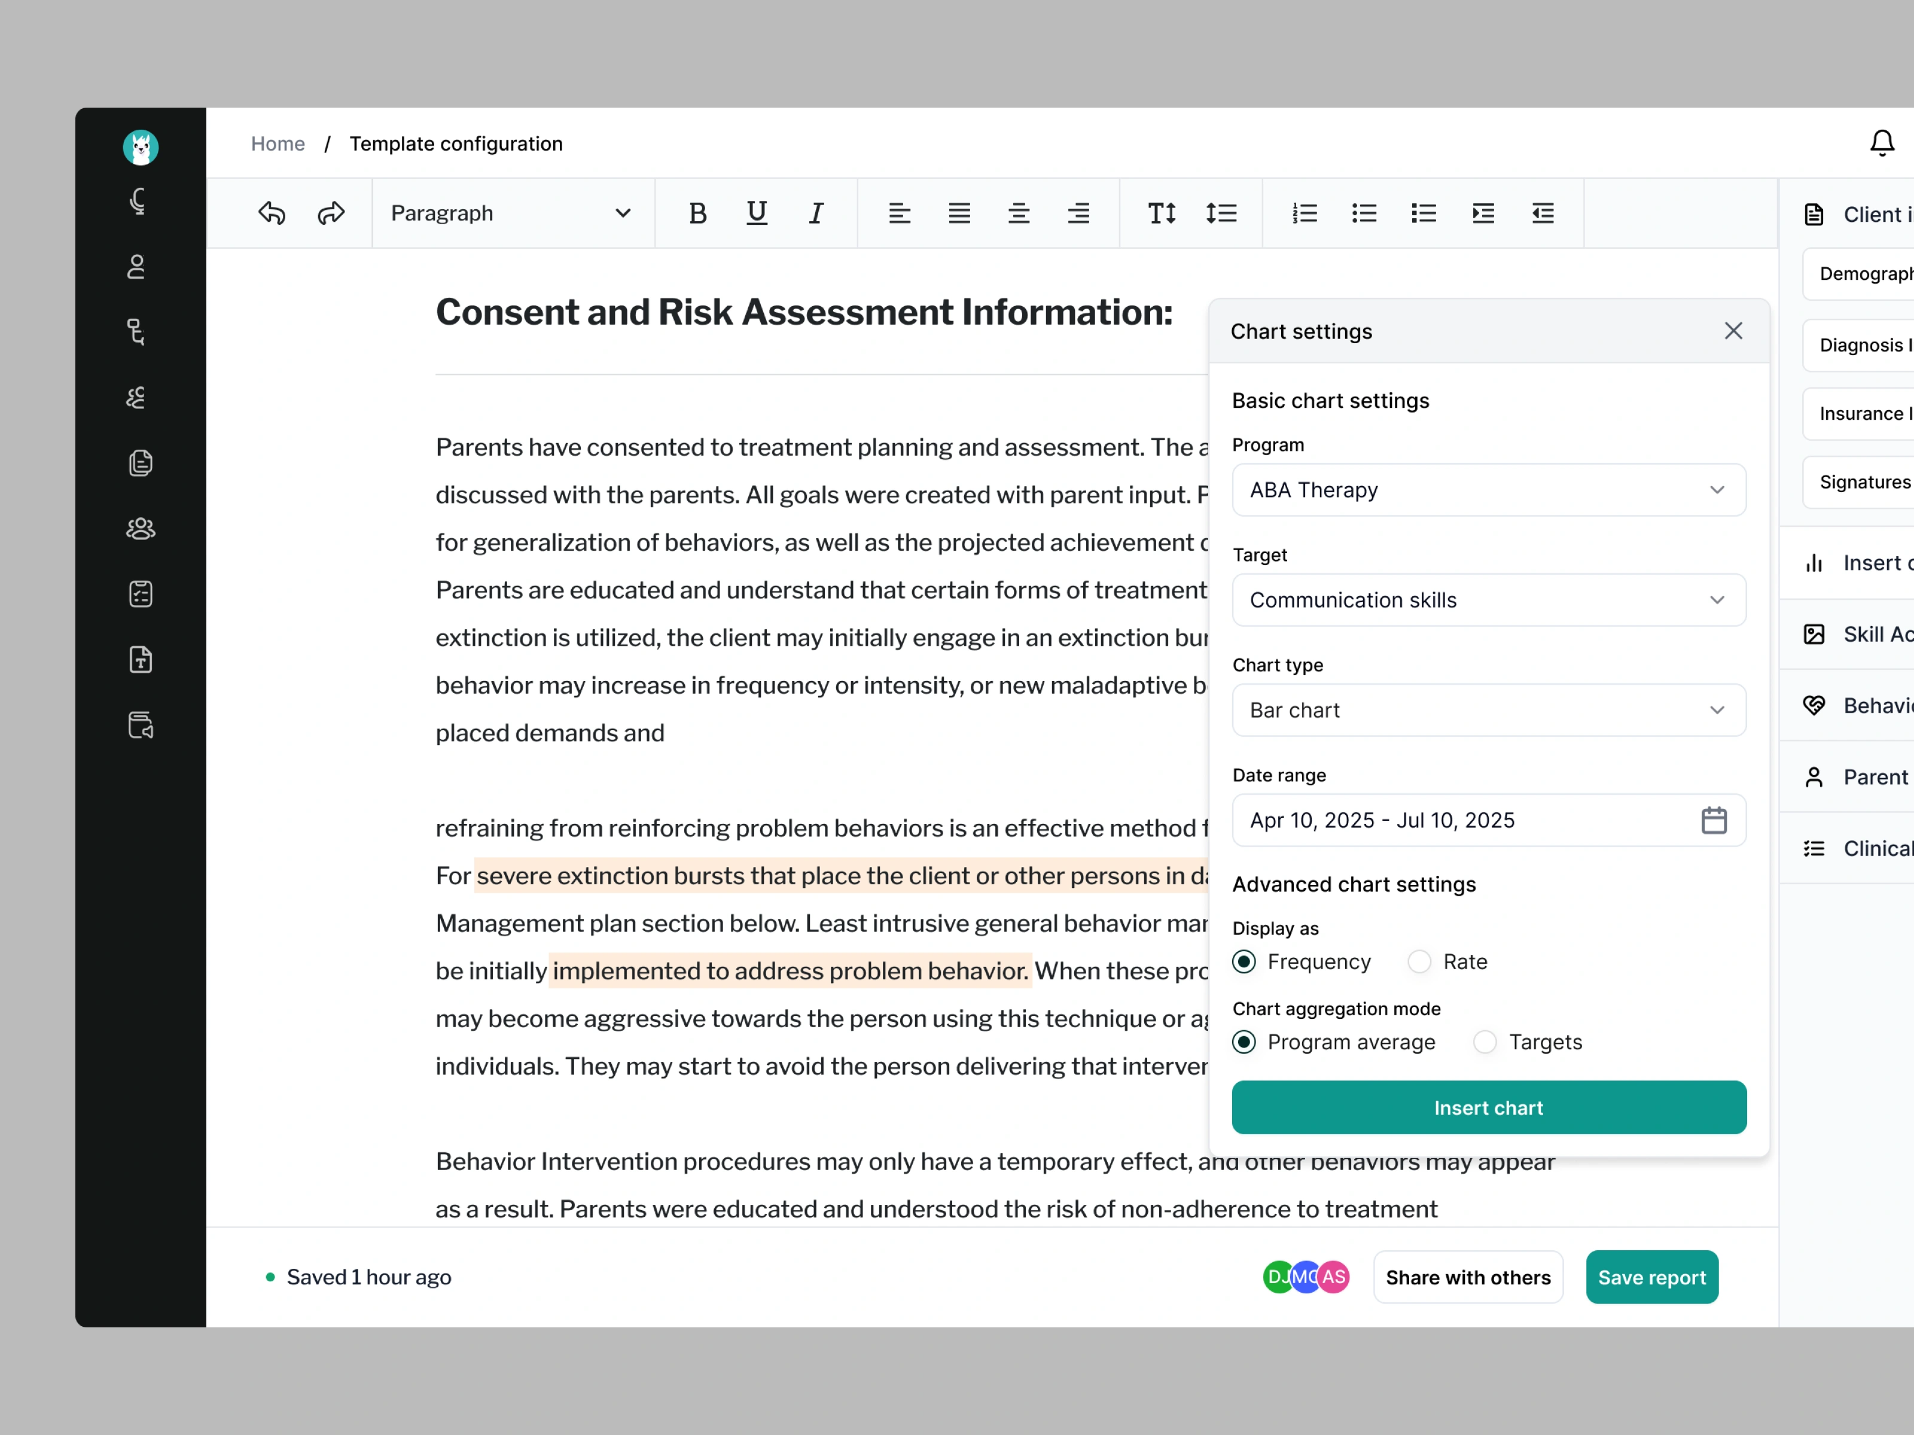Select Frequency display option
This screenshot has height=1435, width=1914.
point(1302,962)
